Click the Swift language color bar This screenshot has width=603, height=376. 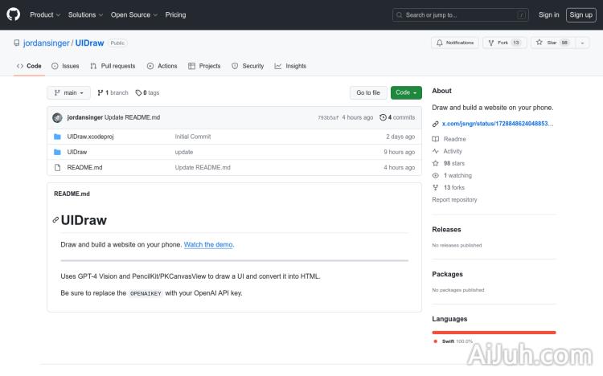click(x=494, y=332)
